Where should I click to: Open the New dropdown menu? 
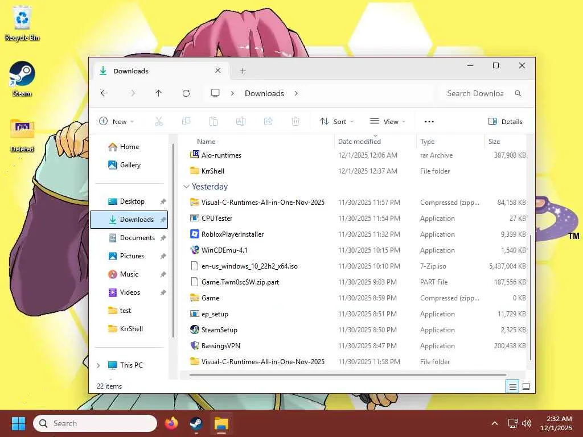(116, 122)
